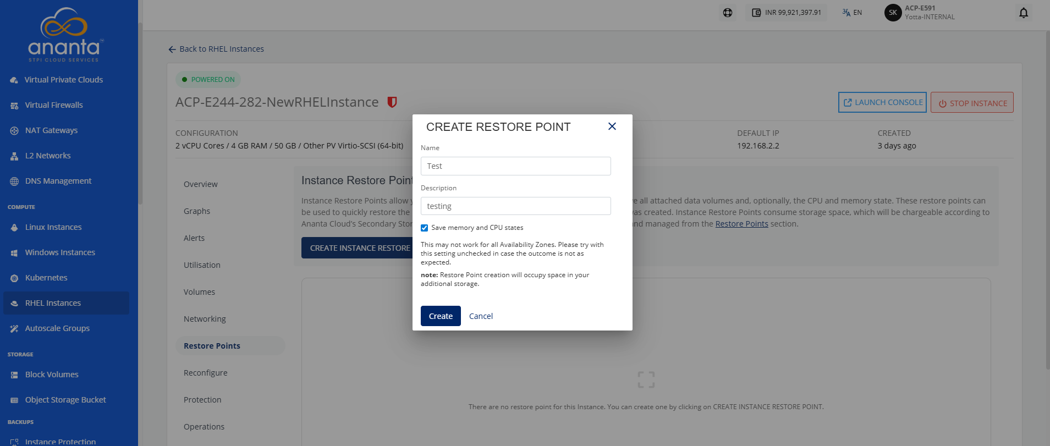The image size is (1050, 446).
Task: Open the SK user avatar menu
Action: (x=893, y=13)
